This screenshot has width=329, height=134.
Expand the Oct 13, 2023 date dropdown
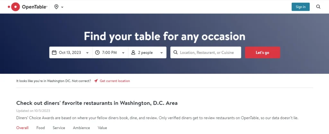tap(71, 52)
